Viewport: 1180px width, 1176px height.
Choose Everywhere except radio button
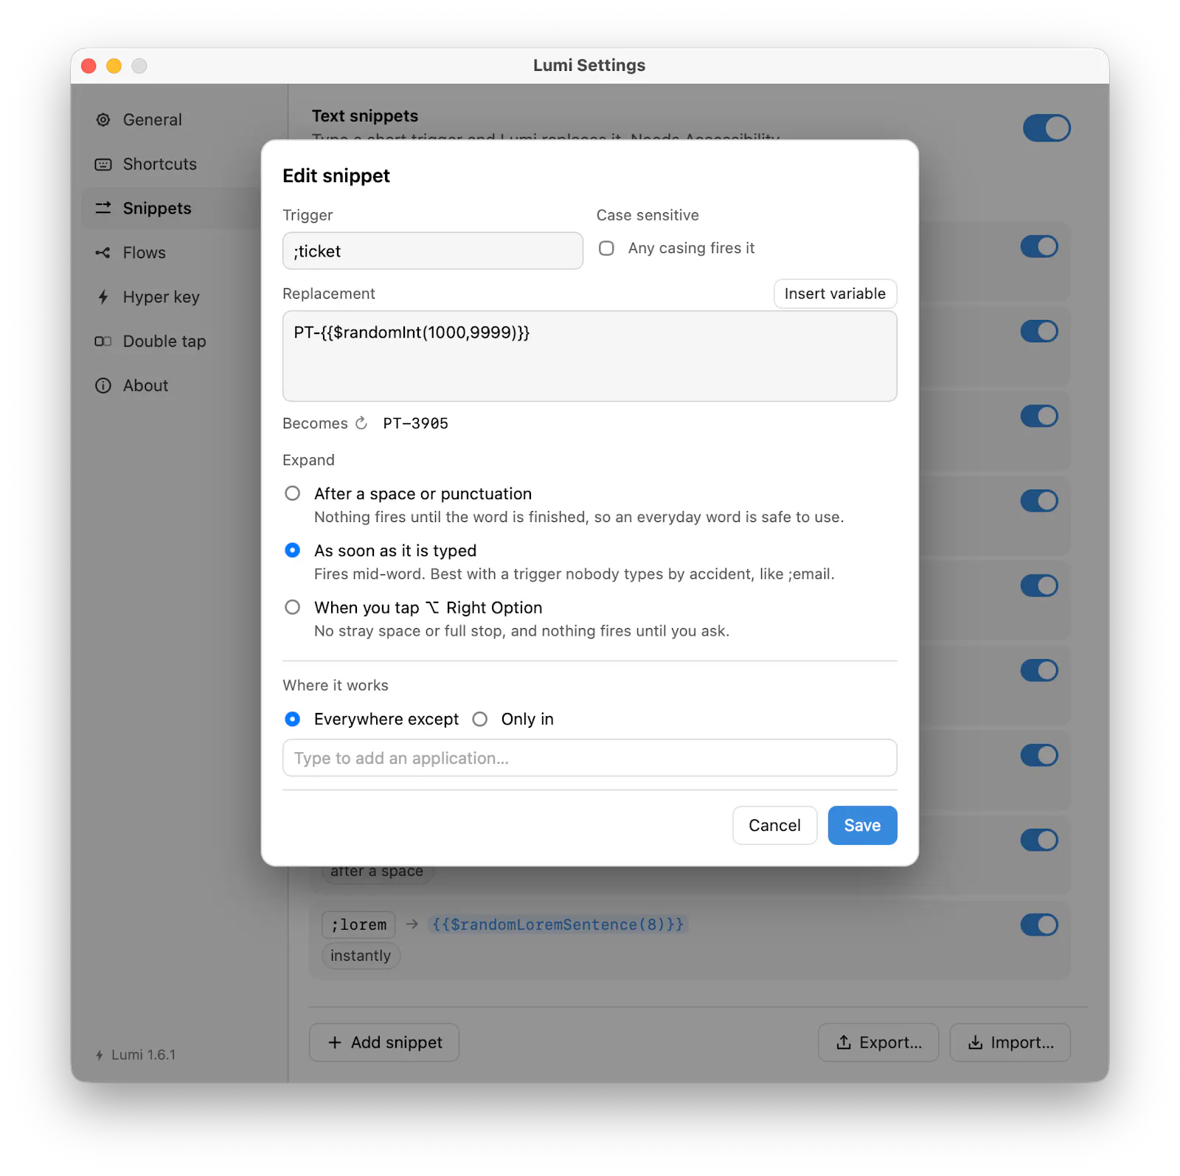coord(293,719)
